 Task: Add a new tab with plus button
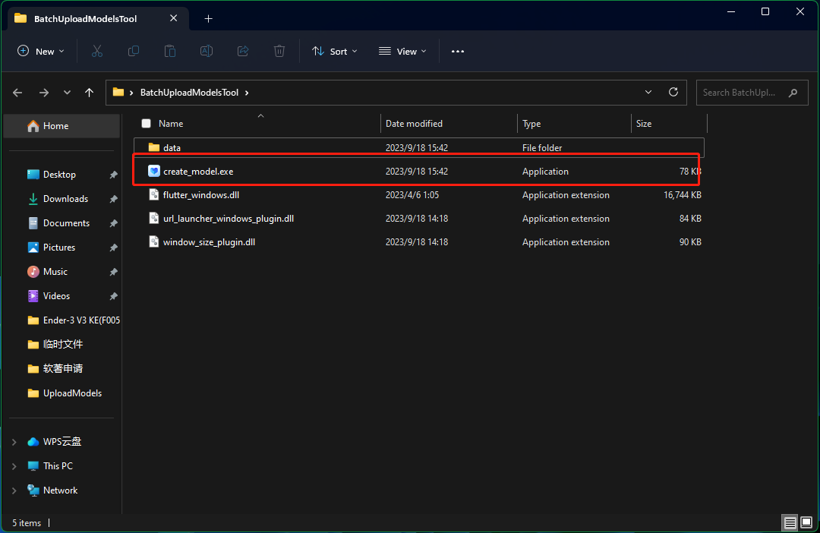[x=208, y=18]
